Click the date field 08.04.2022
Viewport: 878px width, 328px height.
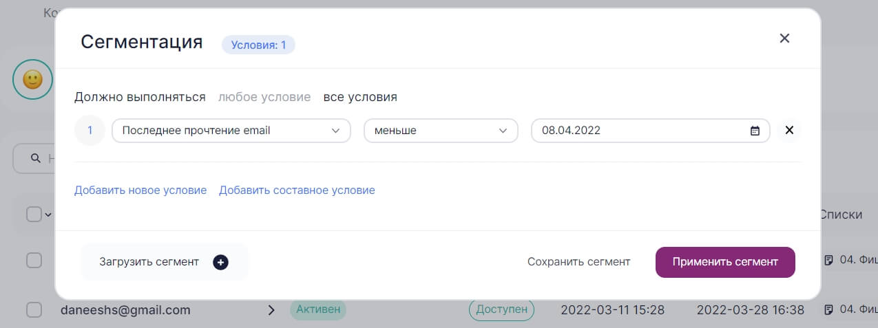coord(650,131)
